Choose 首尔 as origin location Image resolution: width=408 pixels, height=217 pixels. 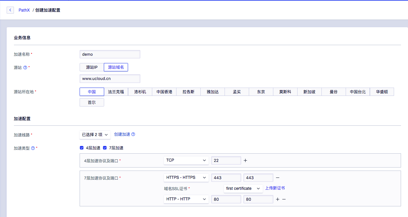point(92,103)
